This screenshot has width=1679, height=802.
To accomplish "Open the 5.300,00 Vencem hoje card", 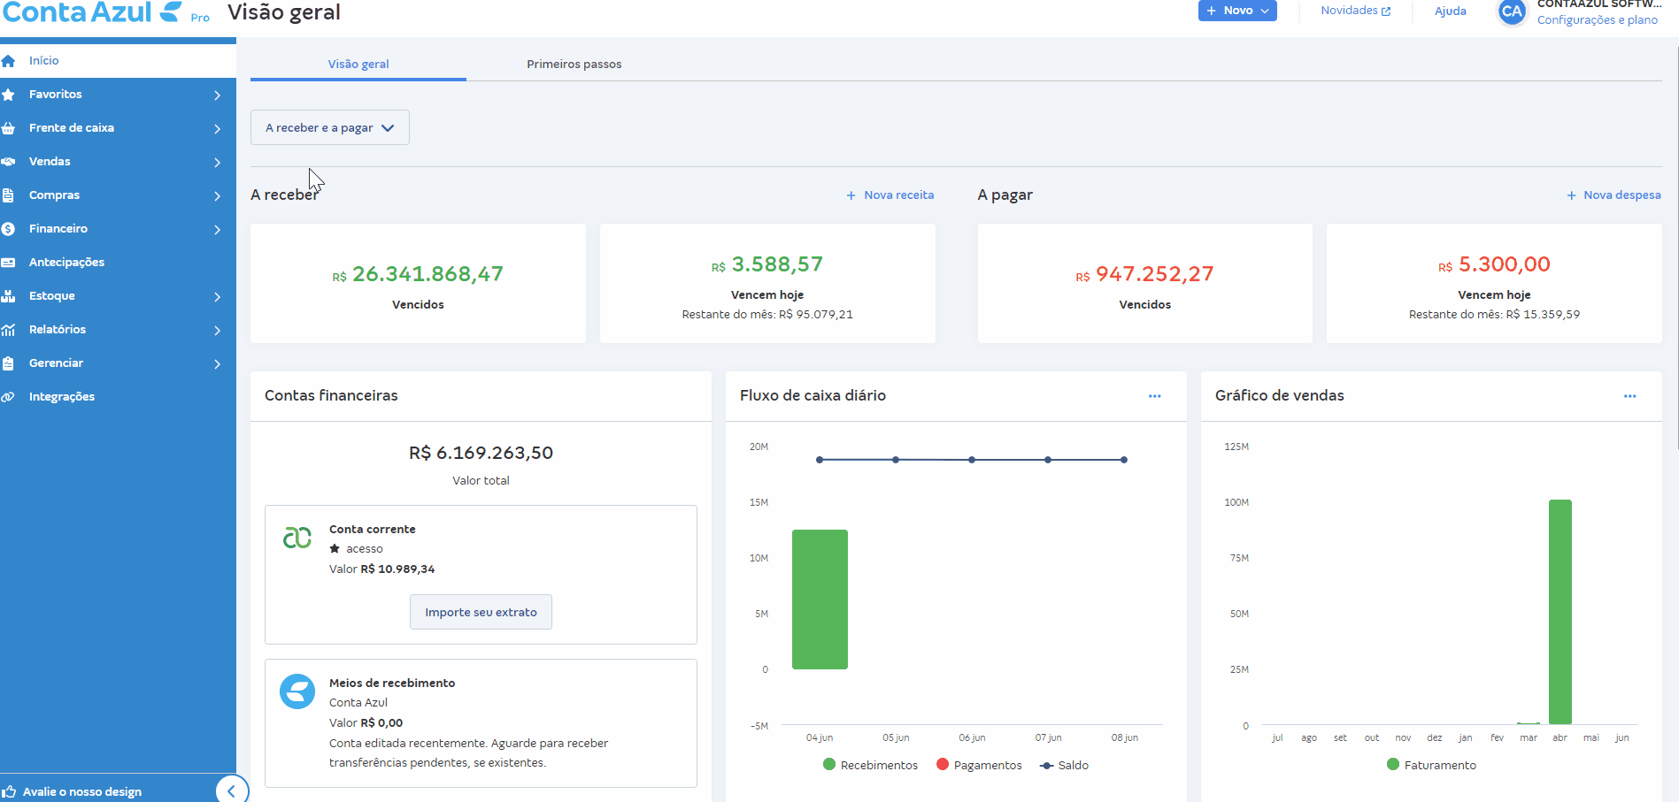I will (x=1494, y=283).
